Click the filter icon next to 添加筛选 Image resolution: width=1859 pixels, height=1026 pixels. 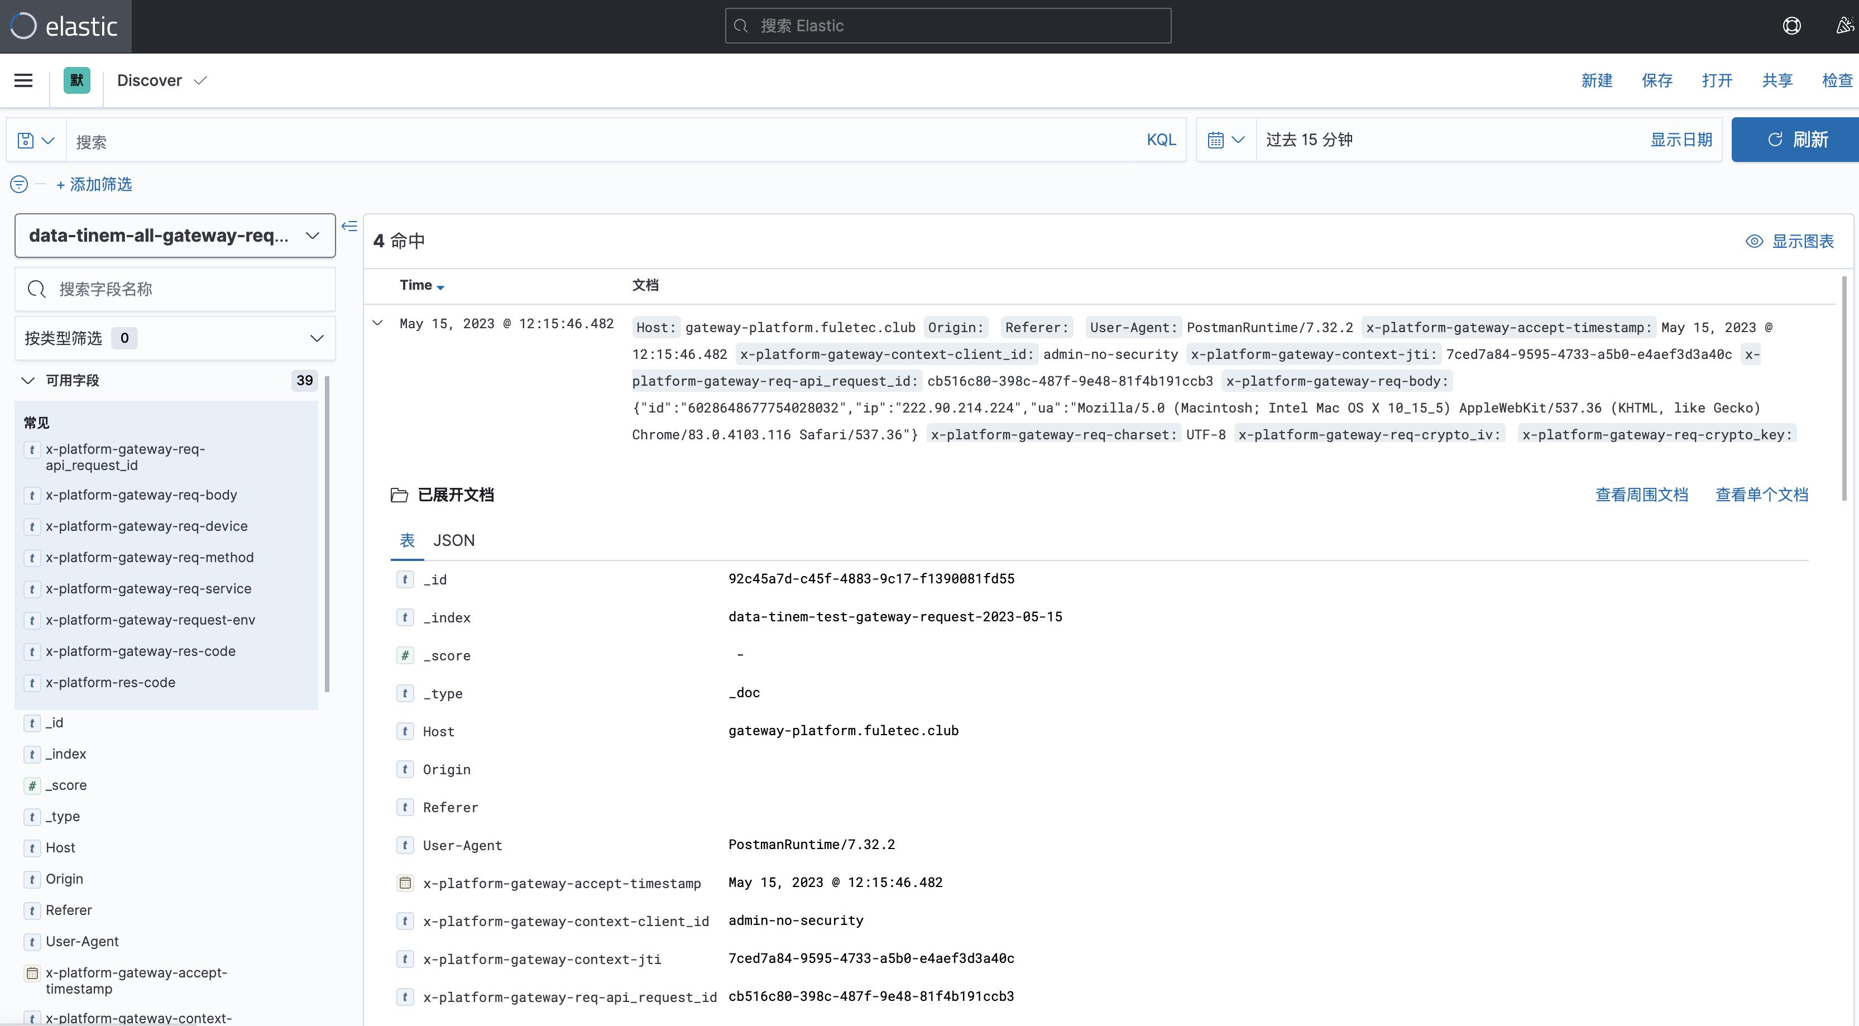[x=18, y=184]
